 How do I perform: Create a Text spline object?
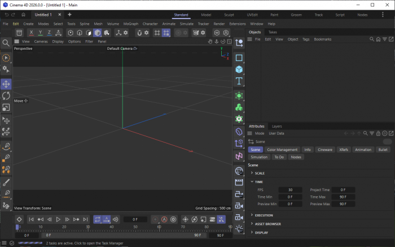pyautogui.click(x=239, y=81)
